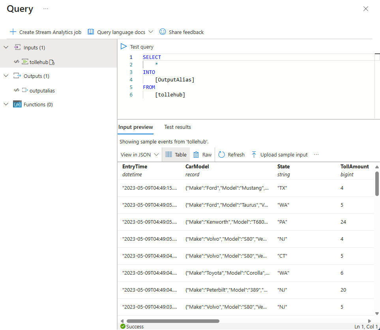This screenshot has width=380, height=330.
Task: Open Query language docs via the book icon
Action: point(90,32)
